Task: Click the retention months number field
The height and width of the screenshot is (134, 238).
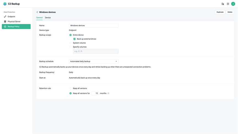Action: (95, 93)
